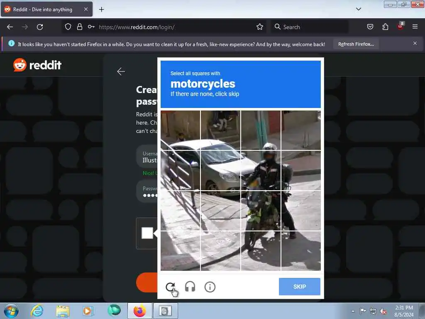
Task: Open a new tab with the plus button
Action: click(101, 10)
